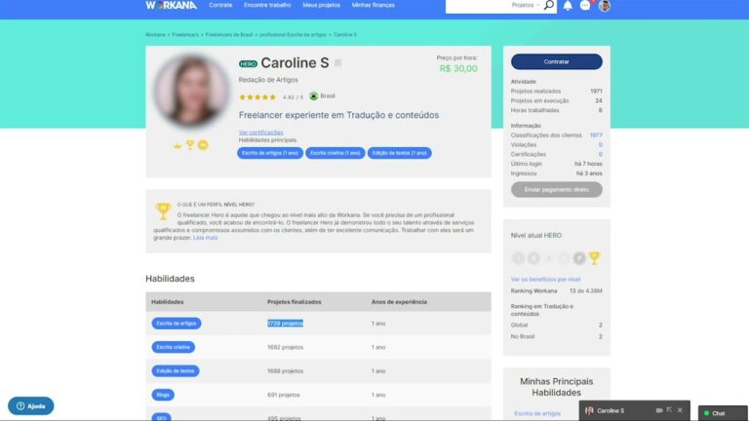Click the search magnifier icon
The height and width of the screenshot is (421, 749).
[548, 6]
